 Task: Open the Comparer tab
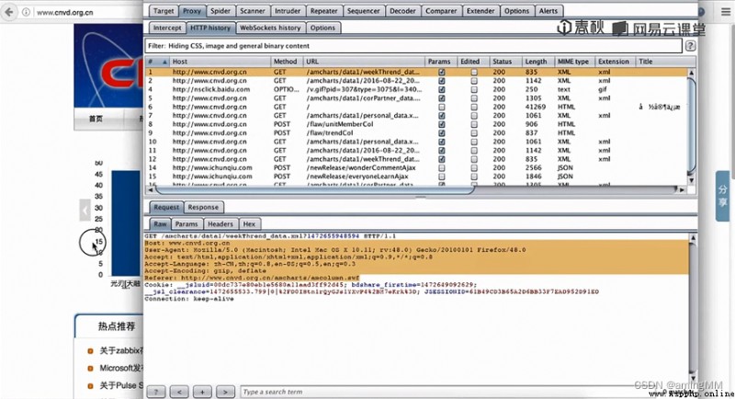pos(441,11)
